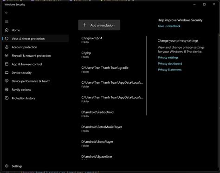Select the D:\android\SpaceUser exclusion
This screenshot has height=173, width=220.
pyautogui.click(x=112, y=157)
